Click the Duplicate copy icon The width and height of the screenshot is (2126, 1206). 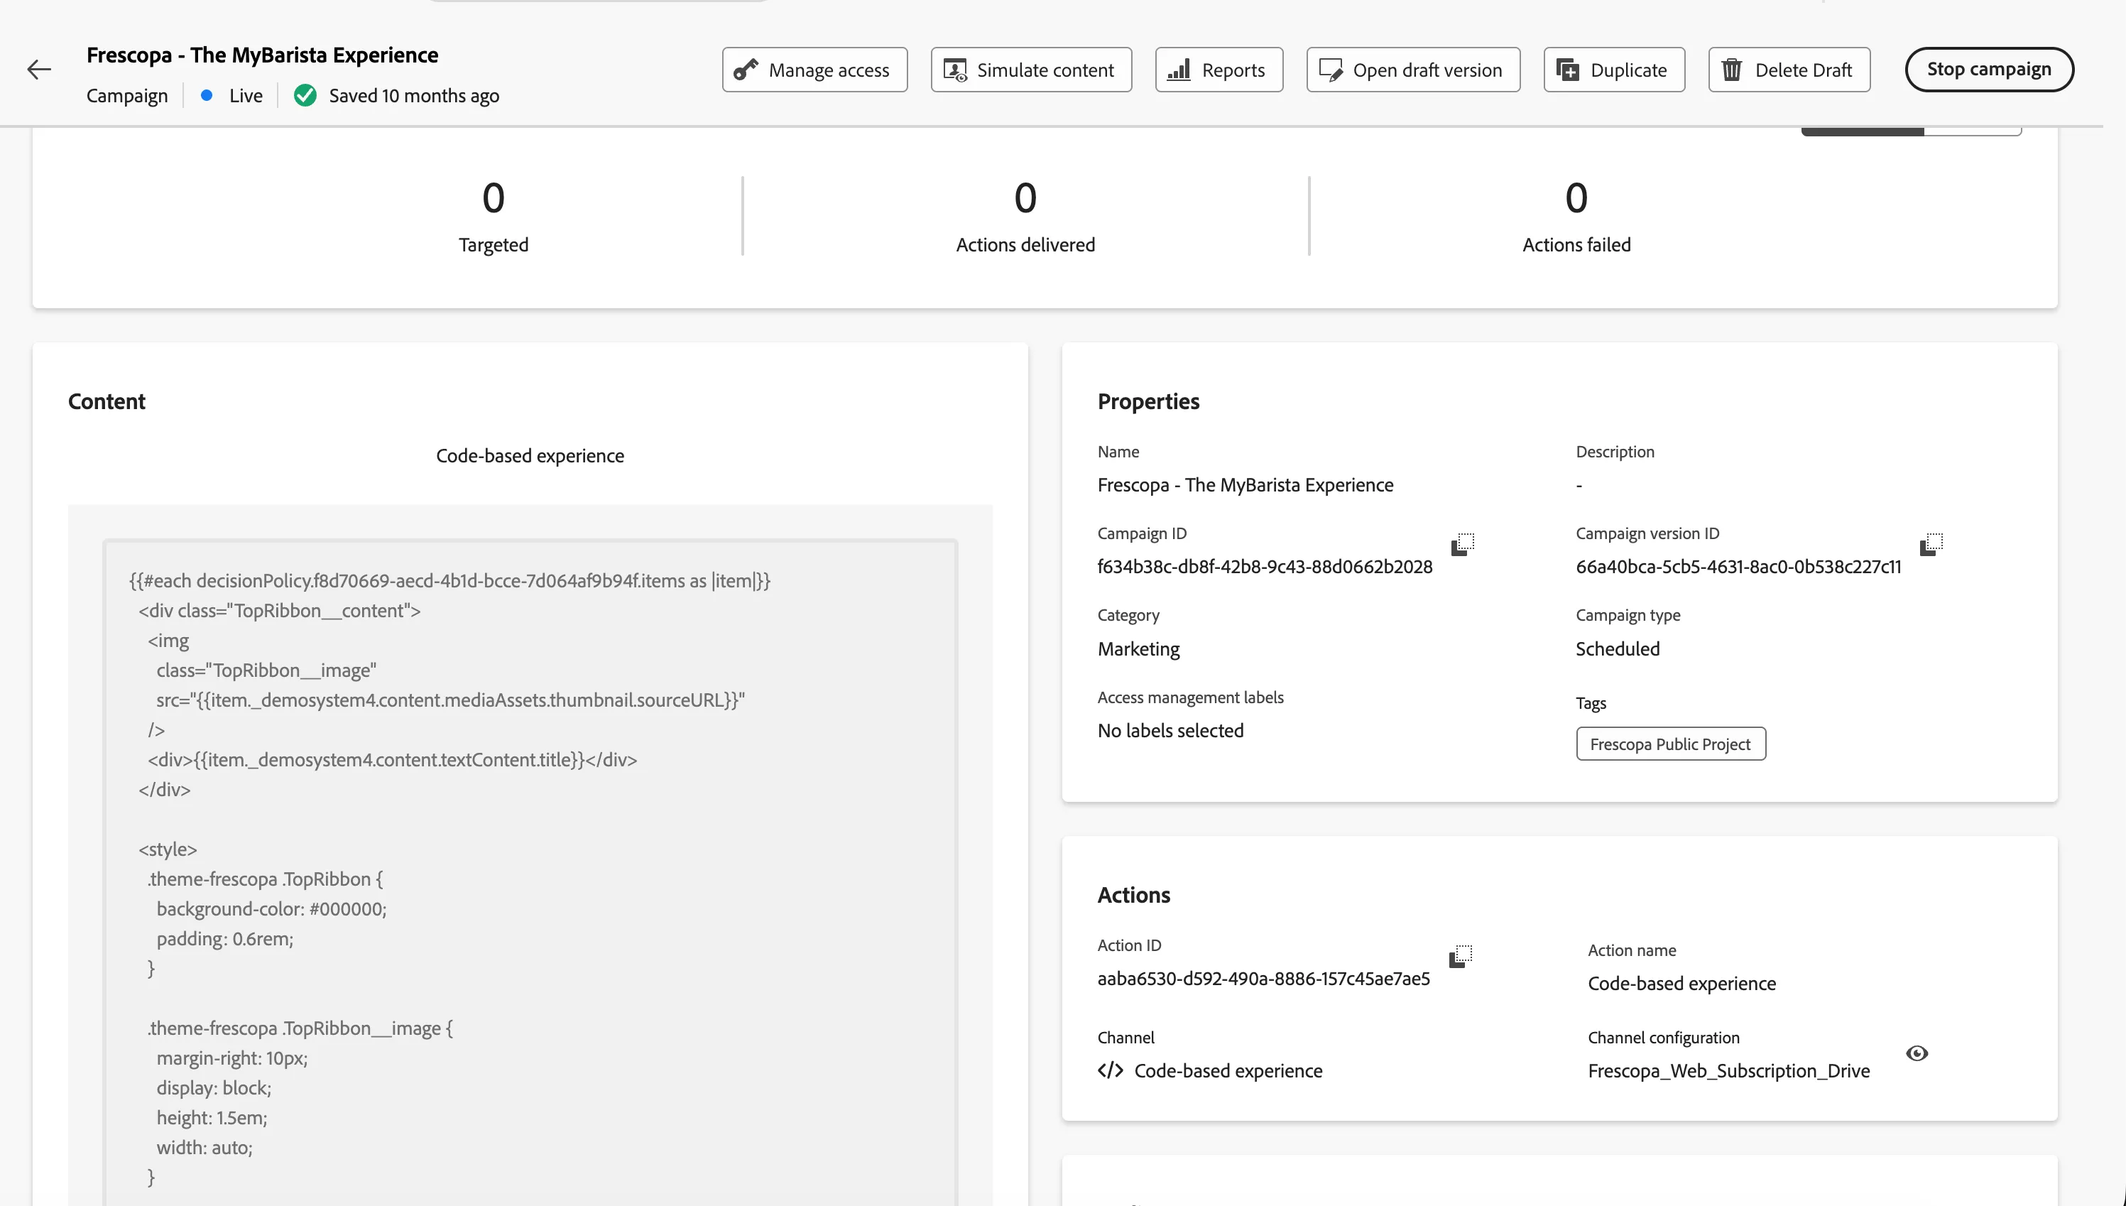pos(1567,70)
